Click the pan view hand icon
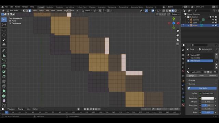The height and width of the screenshot is (123, 219). pyautogui.click(x=178, y=35)
